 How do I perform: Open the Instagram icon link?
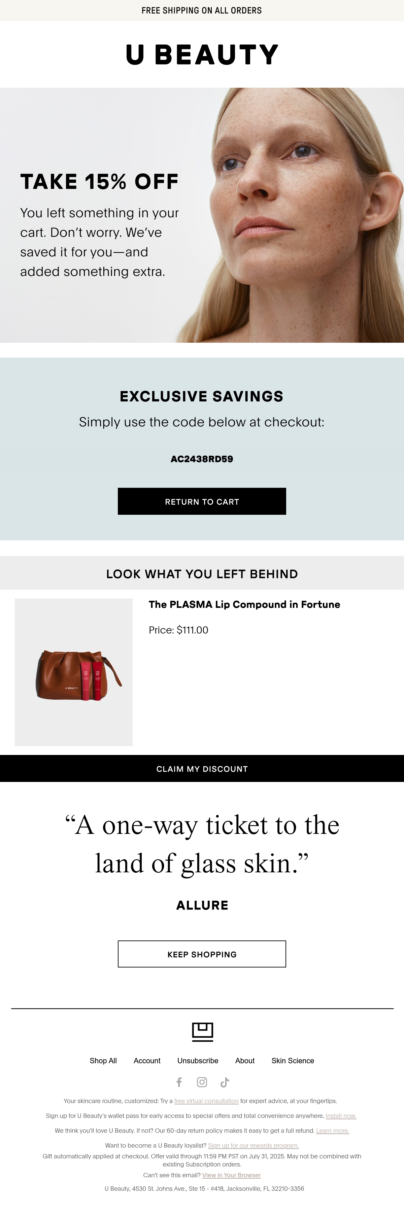point(202,1082)
